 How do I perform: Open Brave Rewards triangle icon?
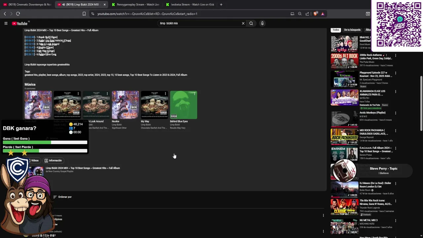click(323, 14)
